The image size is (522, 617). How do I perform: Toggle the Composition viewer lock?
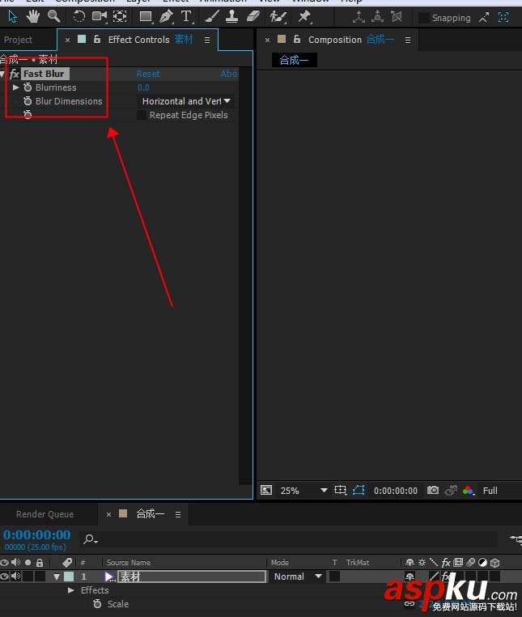pyautogui.click(x=297, y=40)
